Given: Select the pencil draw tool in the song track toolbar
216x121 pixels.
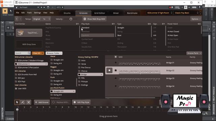Looking at the screenshot, I should (23, 102).
